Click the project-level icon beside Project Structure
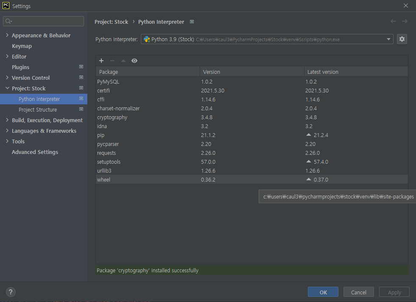This screenshot has width=416, height=302. point(81,109)
